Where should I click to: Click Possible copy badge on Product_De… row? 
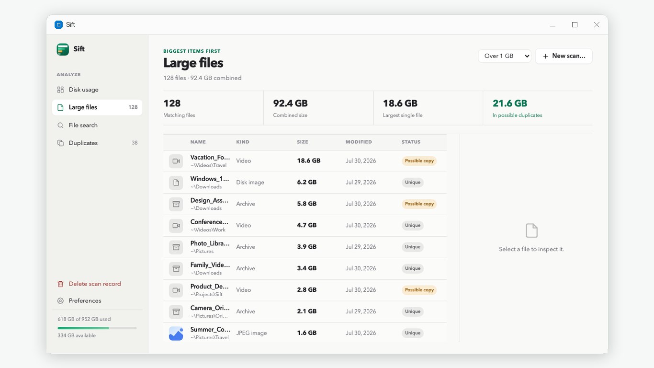click(x=419, y=290)
